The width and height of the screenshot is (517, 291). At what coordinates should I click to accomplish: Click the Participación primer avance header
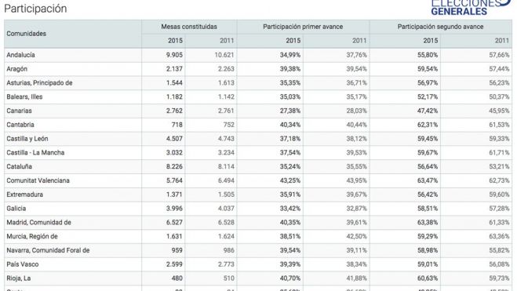click(303, 27)
